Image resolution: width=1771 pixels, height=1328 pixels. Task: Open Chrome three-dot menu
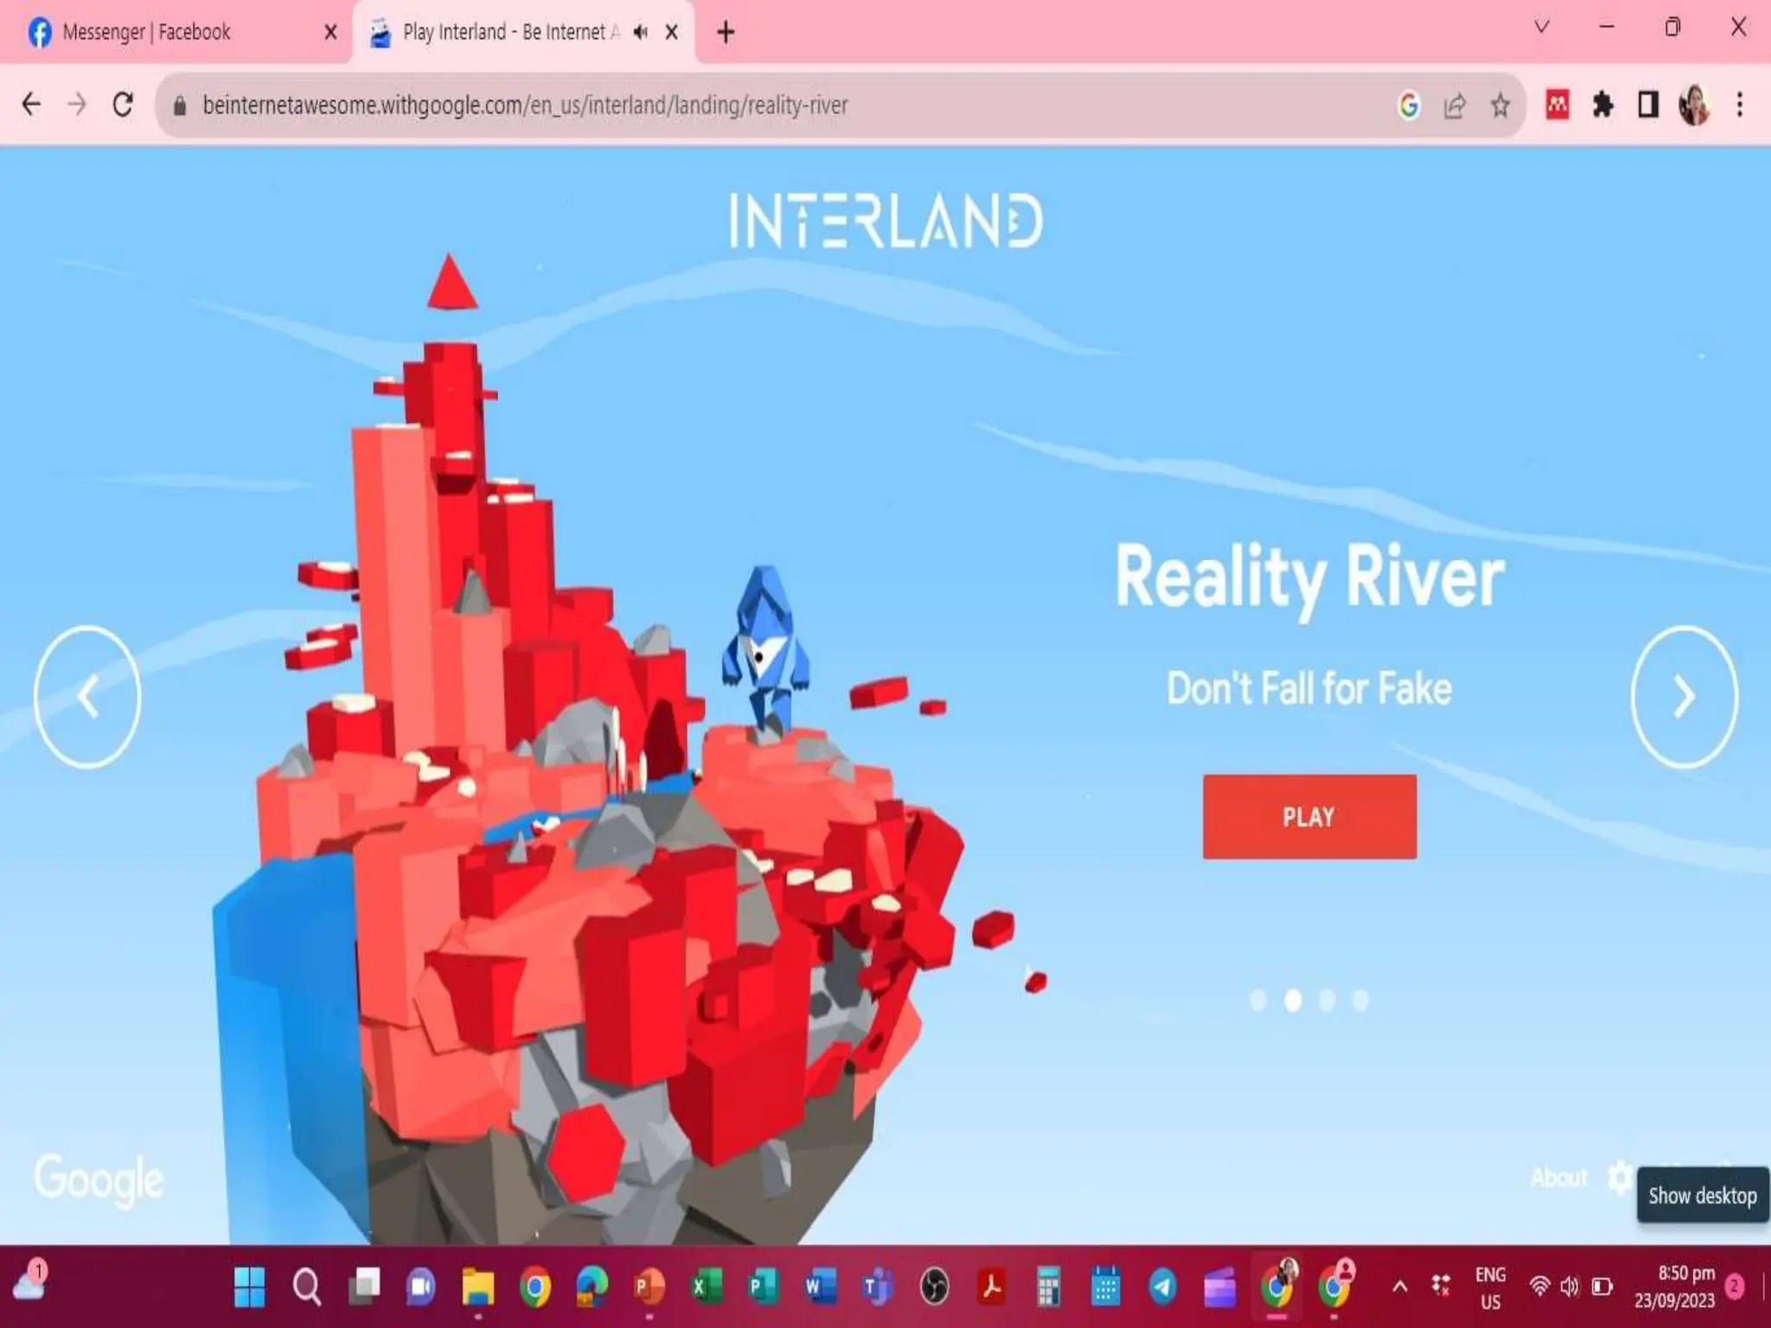pyautogui.click(x=1740, y=105)
